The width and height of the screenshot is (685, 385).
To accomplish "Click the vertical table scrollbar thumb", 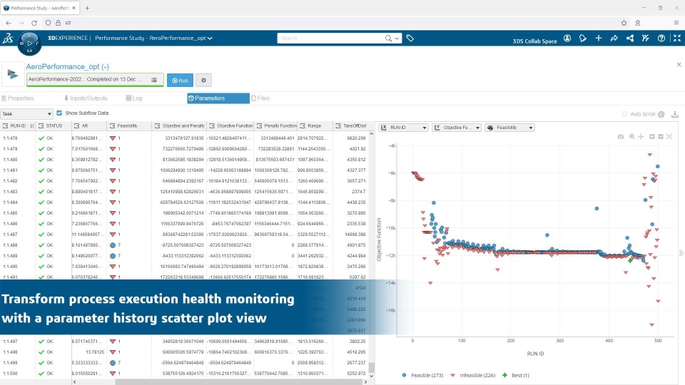I will coord(371,368).
